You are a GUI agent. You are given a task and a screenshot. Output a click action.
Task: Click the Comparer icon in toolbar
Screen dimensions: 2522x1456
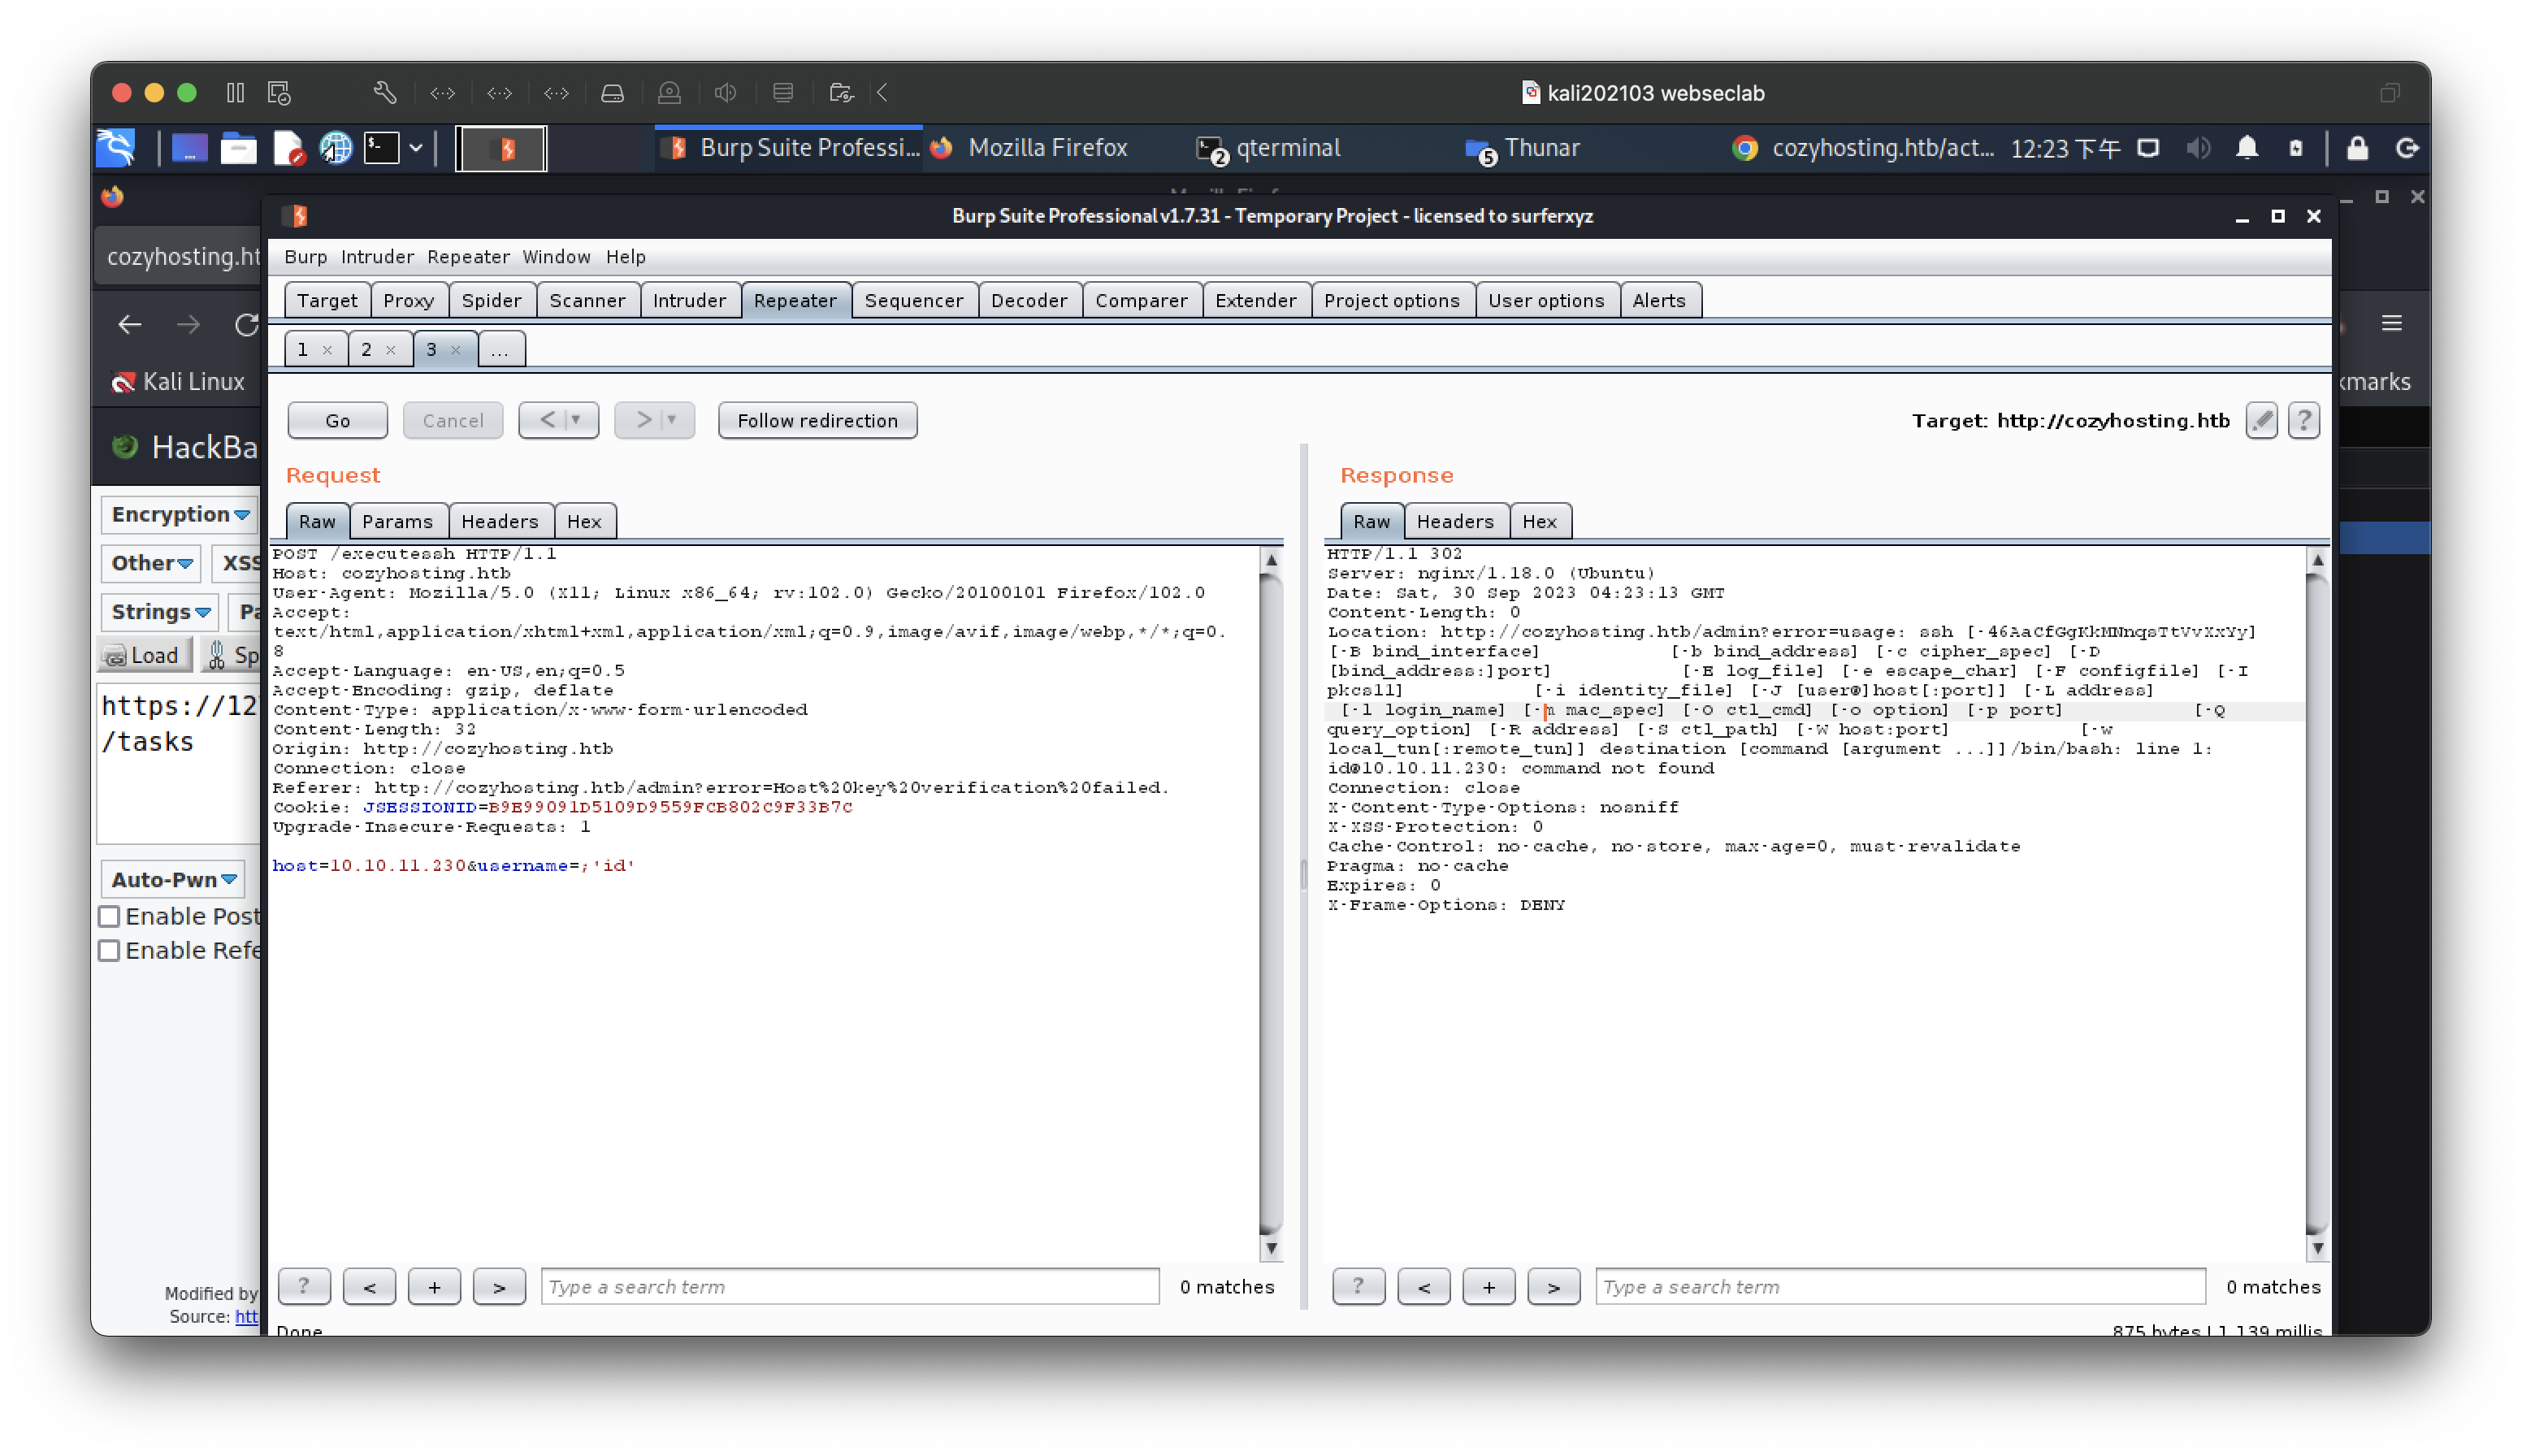pyautogui.click(x=1141, y=298)
